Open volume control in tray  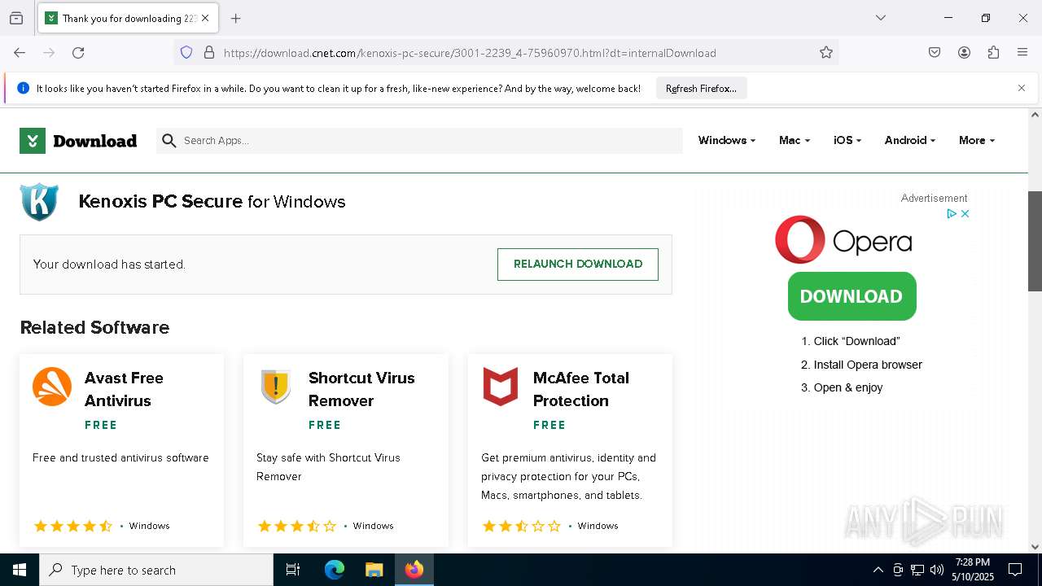[x=937, y=570]
